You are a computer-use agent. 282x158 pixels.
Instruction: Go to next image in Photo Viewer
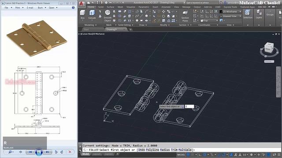(x=47, y=152)
